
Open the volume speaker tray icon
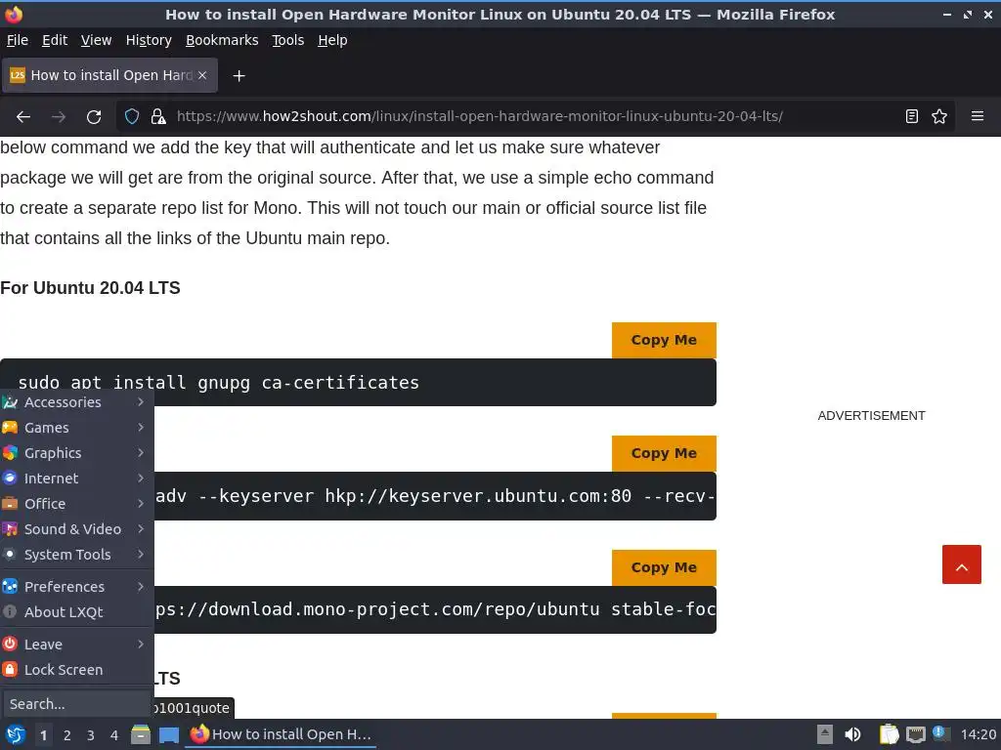click(852, 734)
